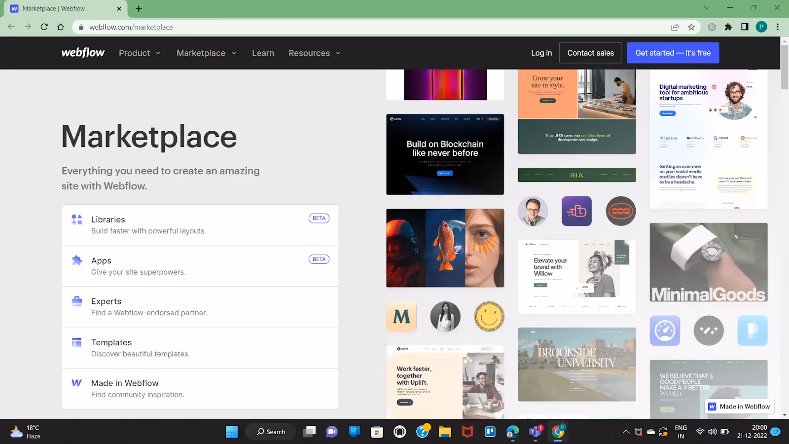The width and height of the screenshot is (789, 444).
Task: Click Log in link
Action: (x=541, y=53)
